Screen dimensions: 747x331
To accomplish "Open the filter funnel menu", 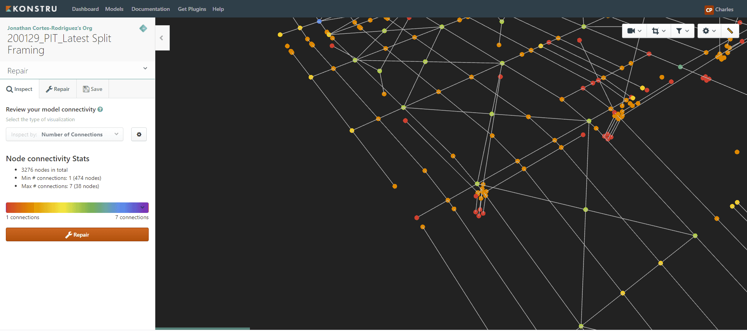I will (x=682, y=31).
